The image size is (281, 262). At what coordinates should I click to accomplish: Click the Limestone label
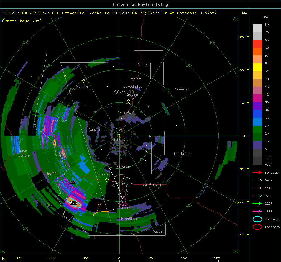coord(59,120)
